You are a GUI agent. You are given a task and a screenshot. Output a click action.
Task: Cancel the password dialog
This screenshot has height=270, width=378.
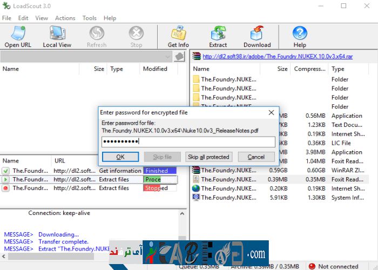coord(256,157)
